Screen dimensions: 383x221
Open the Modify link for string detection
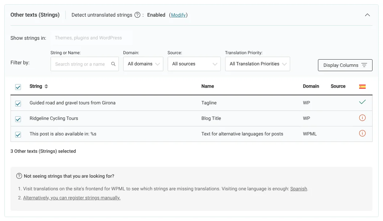click(178, 15)
